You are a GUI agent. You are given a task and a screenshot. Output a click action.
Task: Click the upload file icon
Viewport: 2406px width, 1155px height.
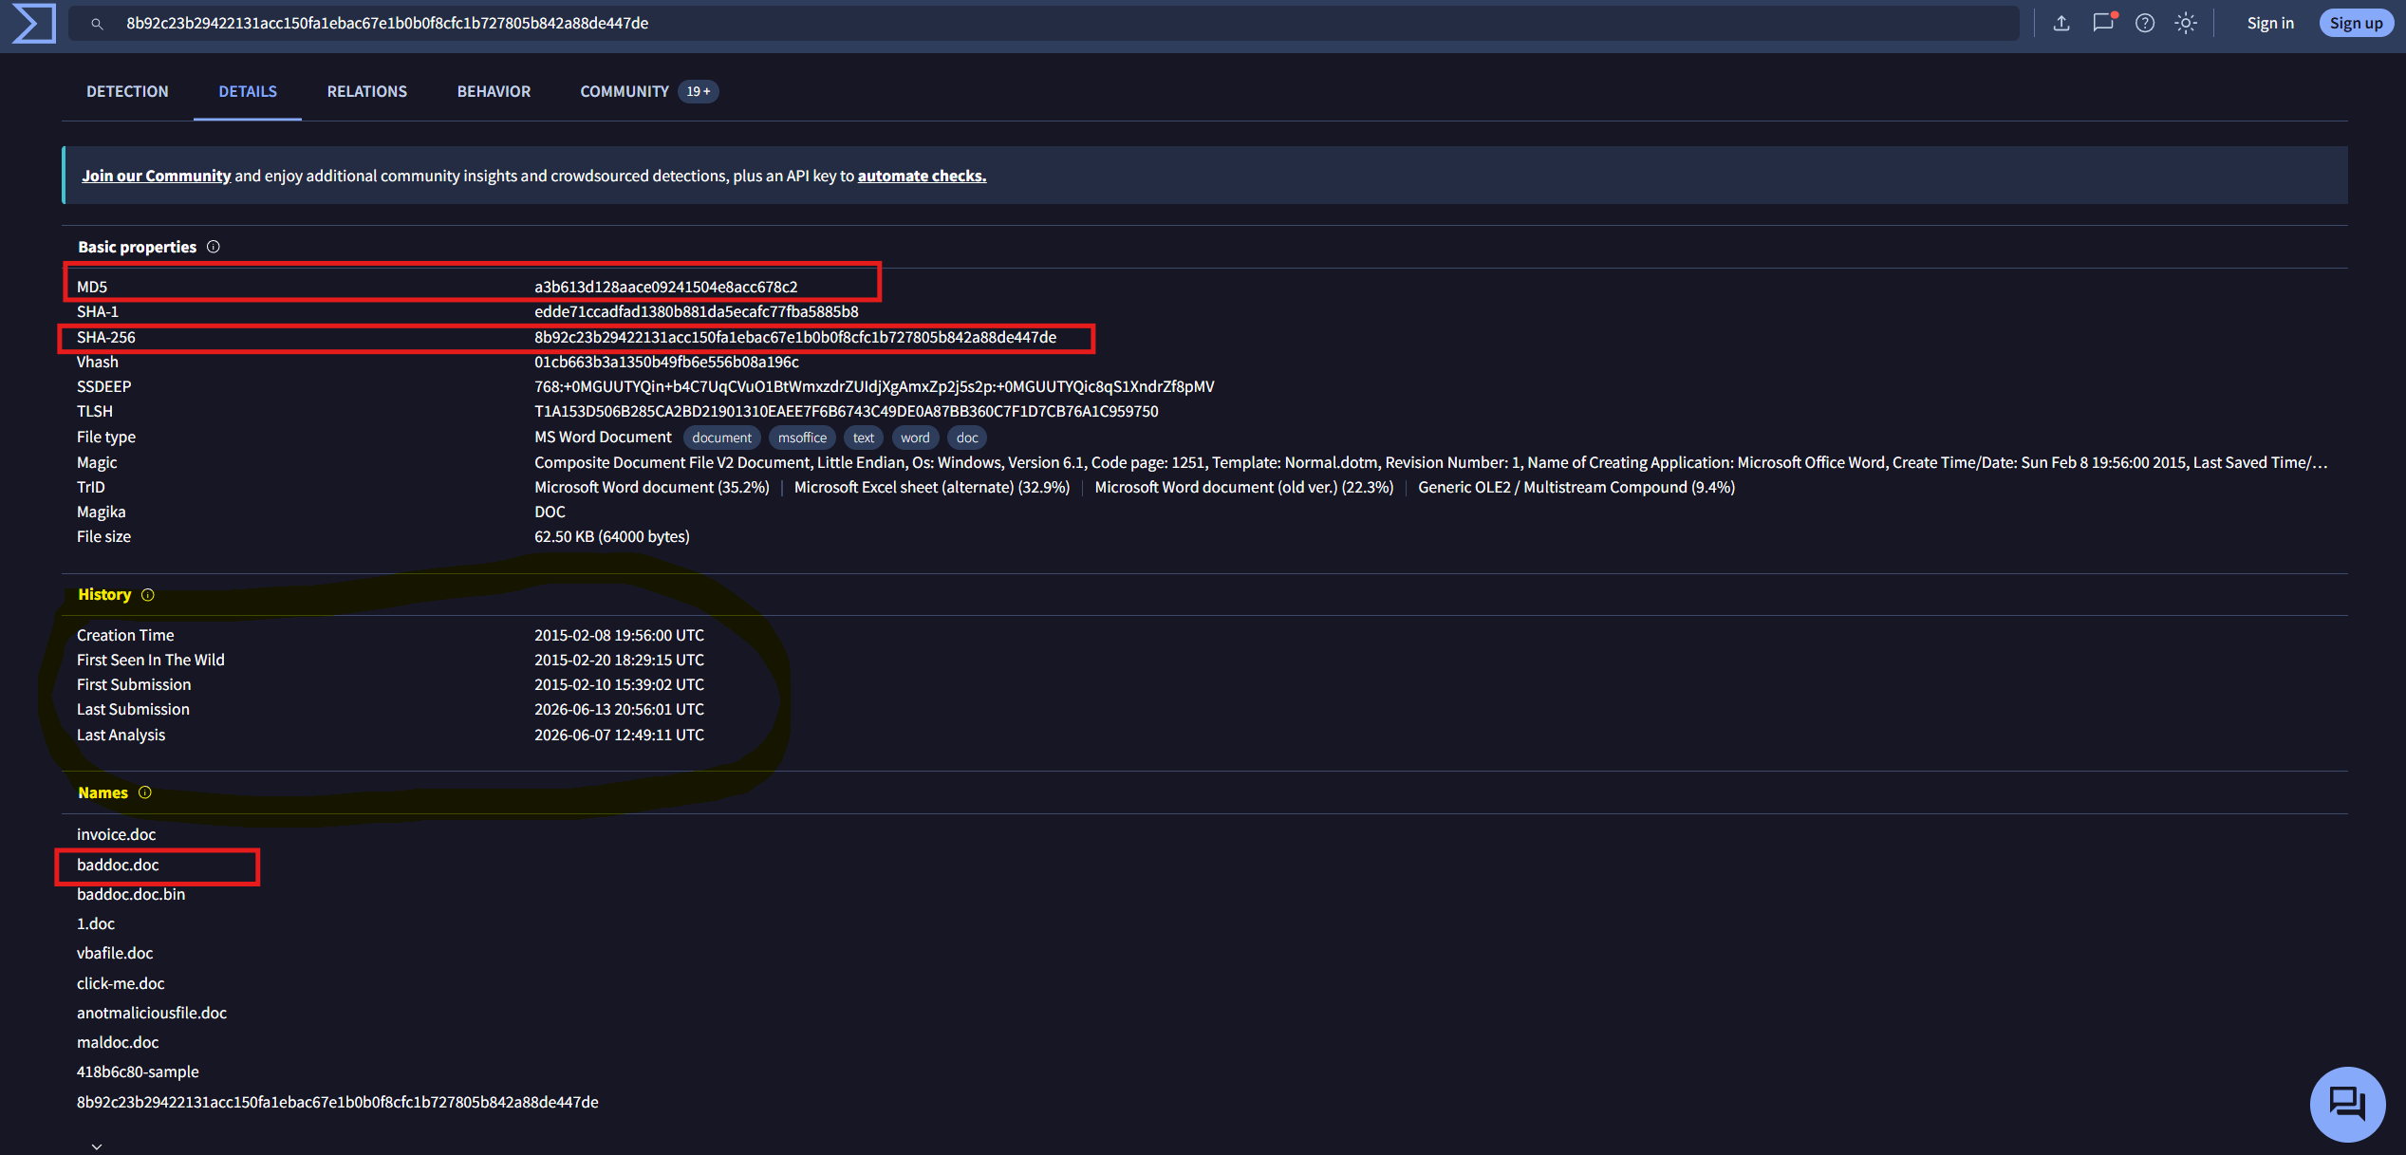(x=2061, y=23)
